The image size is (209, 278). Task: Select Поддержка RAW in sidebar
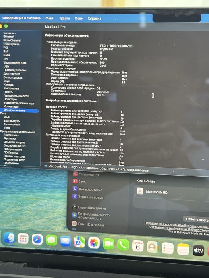coord(14,160)
